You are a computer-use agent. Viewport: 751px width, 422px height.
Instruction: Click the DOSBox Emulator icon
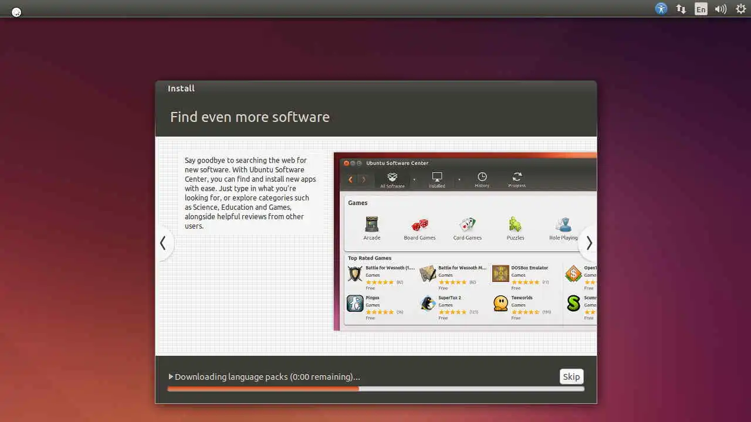point(500,274)
